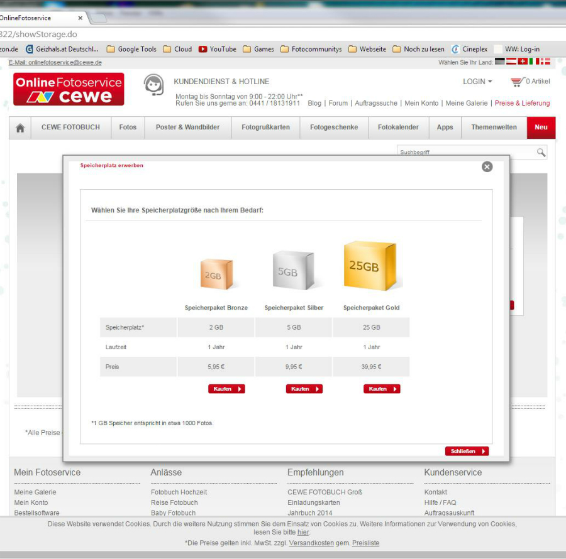Viewport: 566px width, 559px height.
Task: Select the Switzerland flag
Action: pyautogui.click(x=523, y=62)
